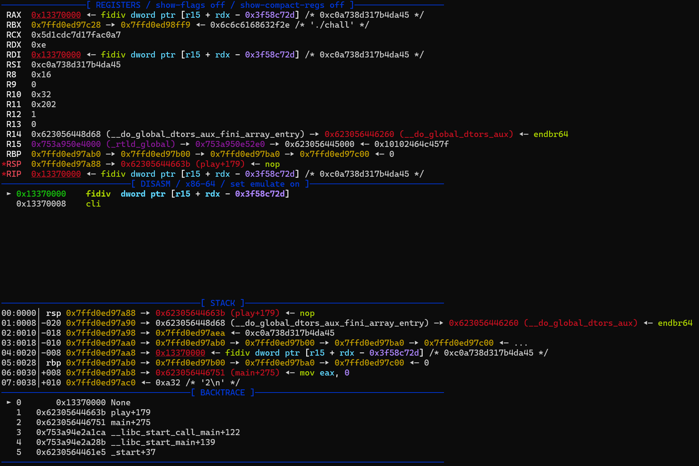The width and height of the screenshot is (699, 466).
Task: Click the STACK section header
Action: tap(222, 303)
